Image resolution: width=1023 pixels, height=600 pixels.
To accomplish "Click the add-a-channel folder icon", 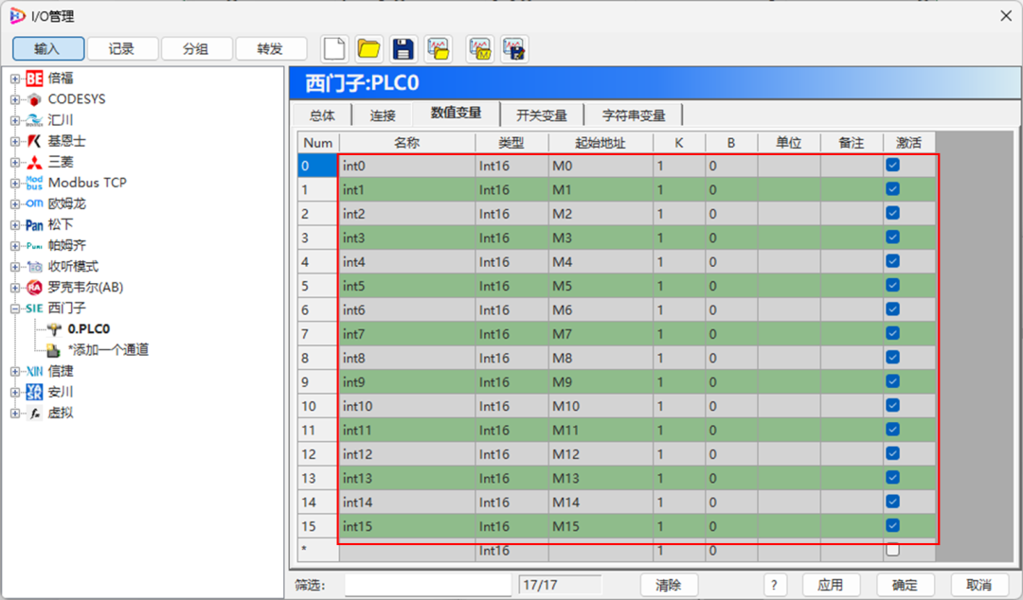I will click(54, 351).
